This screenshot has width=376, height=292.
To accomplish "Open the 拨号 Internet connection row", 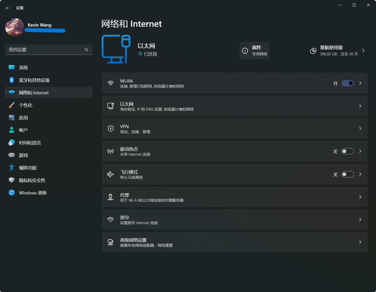I will pos(235,219).
